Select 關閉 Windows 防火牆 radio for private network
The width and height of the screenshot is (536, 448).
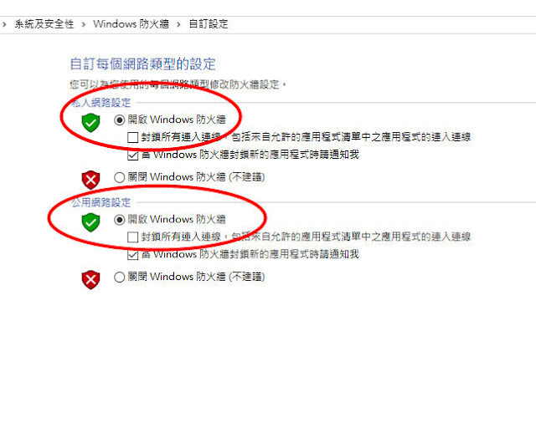(119, 177)
